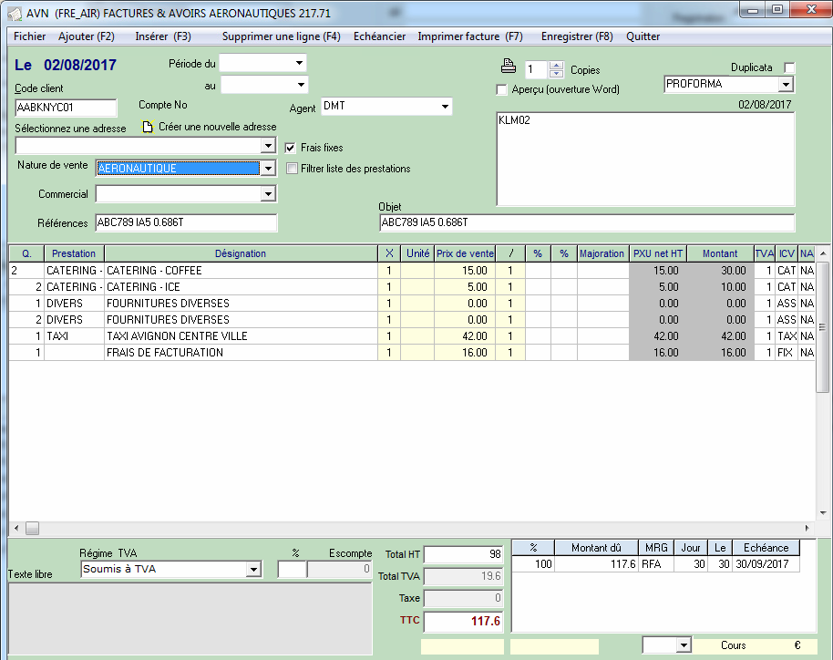Expand the Agent DMT dropdown
The image size is (833, 660).
[x=445, y=107]
